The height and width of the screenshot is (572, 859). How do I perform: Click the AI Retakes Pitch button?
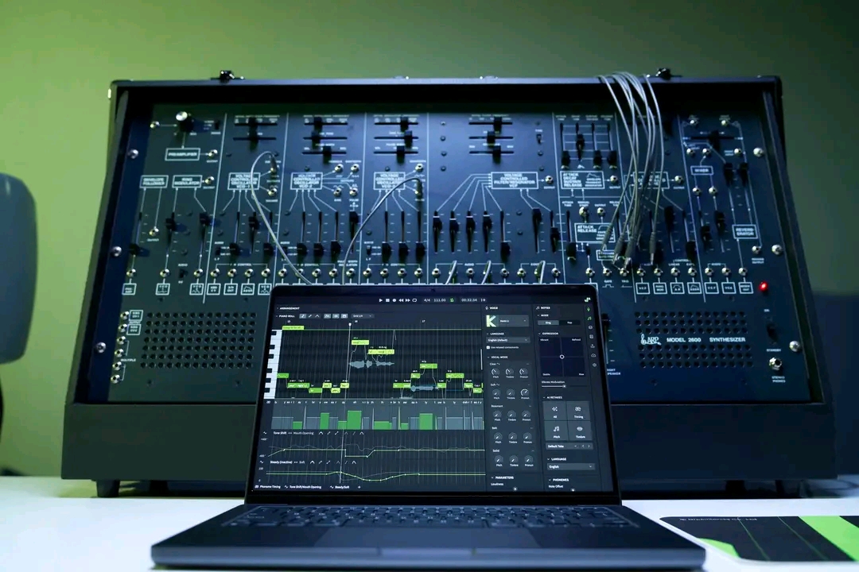(x=555, y=431)
